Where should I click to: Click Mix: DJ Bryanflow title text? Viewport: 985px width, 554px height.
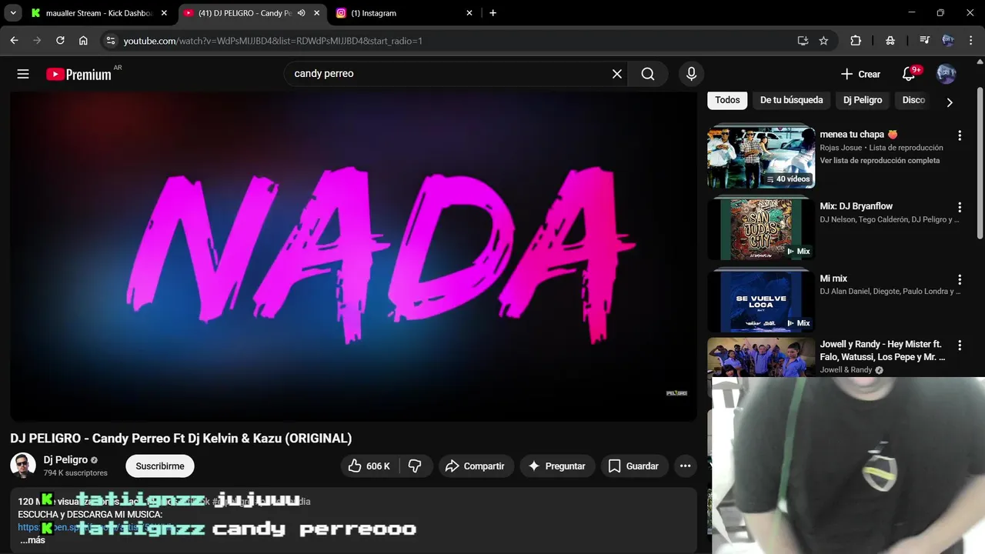tap(856, 206)
